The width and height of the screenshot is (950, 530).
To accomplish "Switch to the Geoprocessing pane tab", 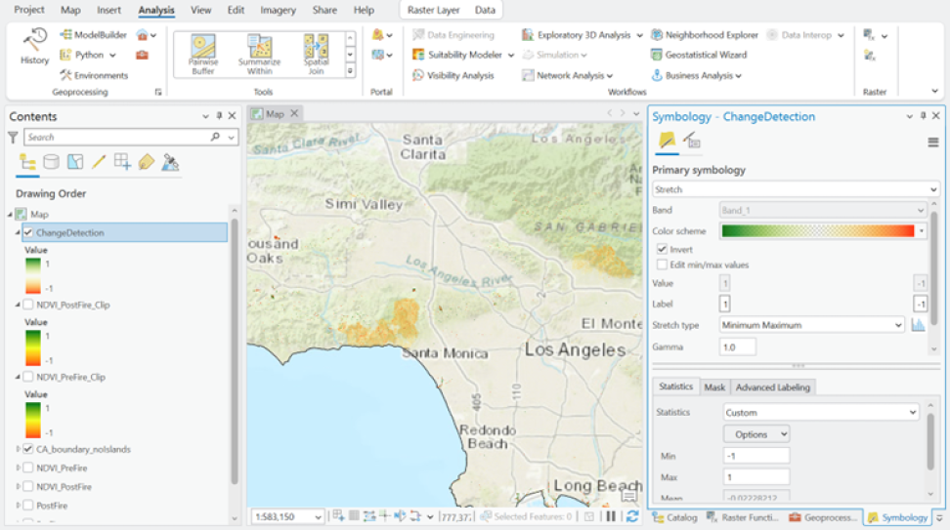I will [x=823, y=518].
